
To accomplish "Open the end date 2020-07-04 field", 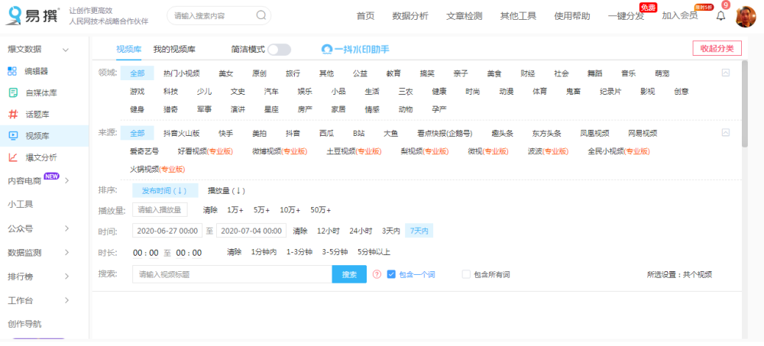I will click(x=251, y=231).
